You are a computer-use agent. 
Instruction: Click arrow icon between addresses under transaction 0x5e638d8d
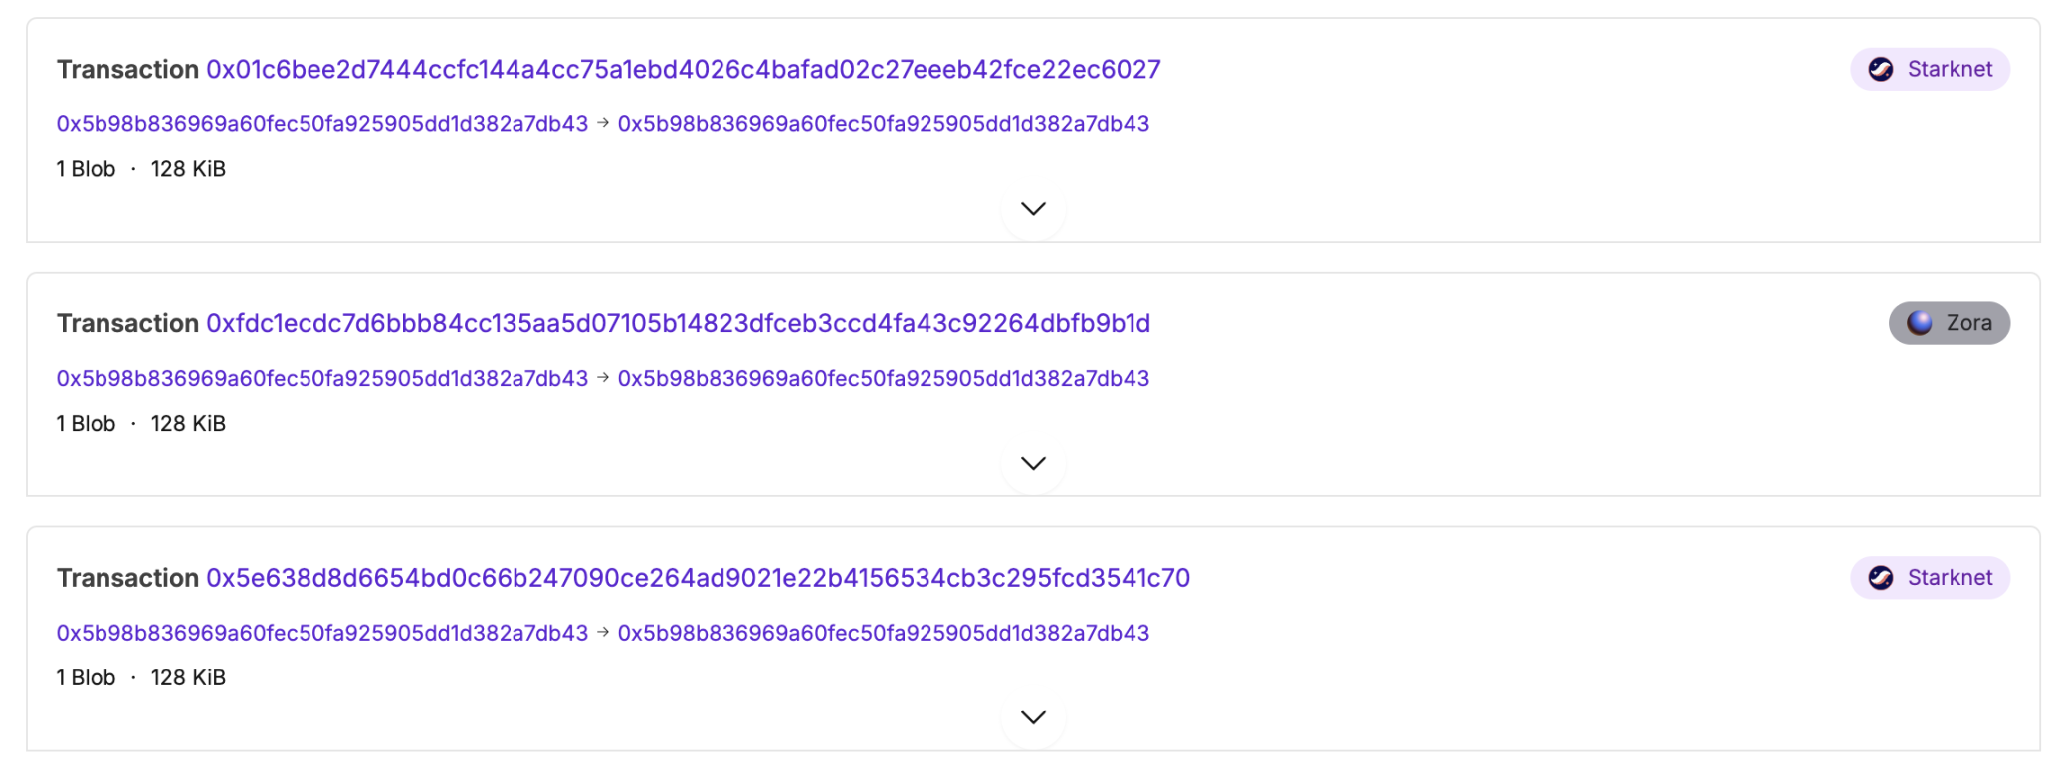click(x=603, y=633)
